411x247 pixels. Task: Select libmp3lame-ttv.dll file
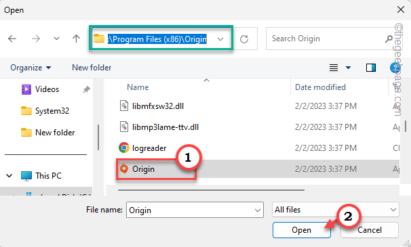coord(165,127)
